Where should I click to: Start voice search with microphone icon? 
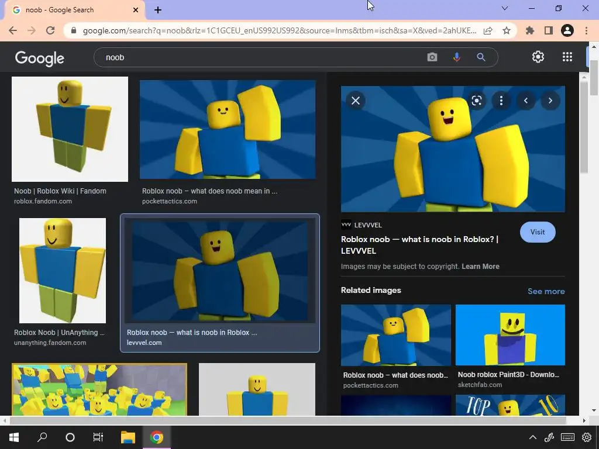click(456, 57)
